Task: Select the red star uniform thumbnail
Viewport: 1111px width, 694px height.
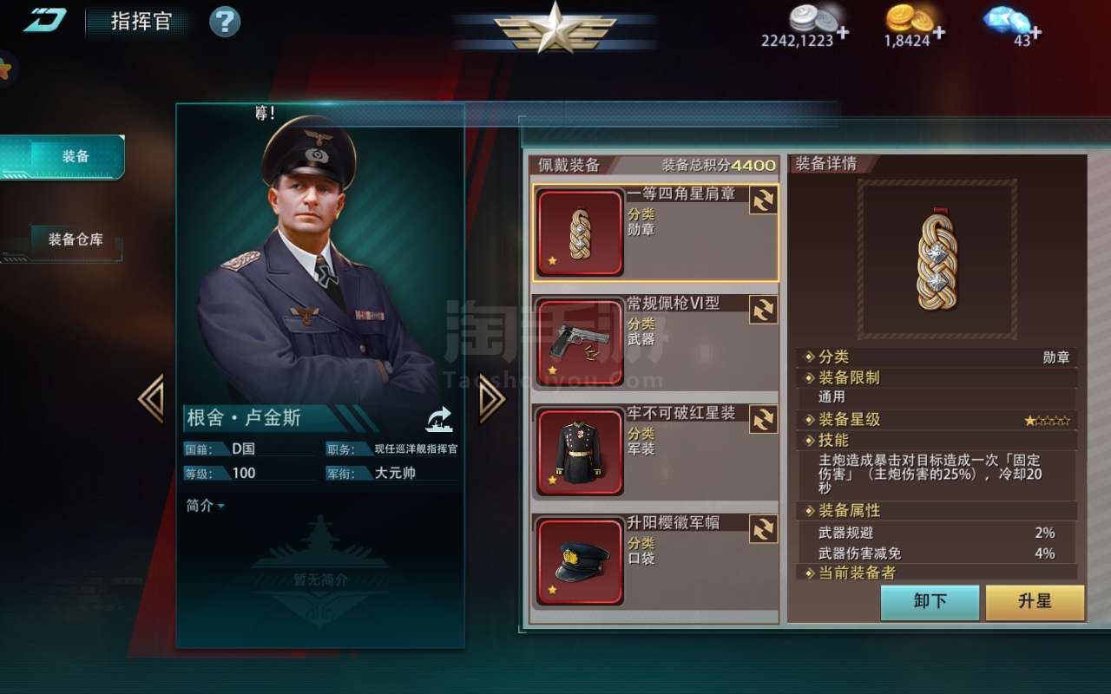Action: tap(580, 452)
